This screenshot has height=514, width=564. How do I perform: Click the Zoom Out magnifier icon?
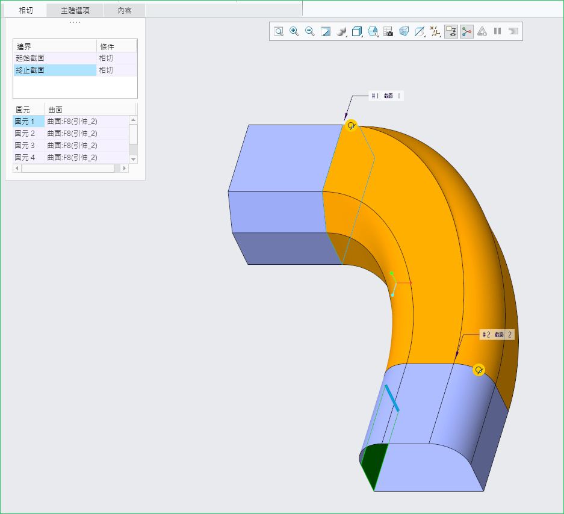coord(310,31)
